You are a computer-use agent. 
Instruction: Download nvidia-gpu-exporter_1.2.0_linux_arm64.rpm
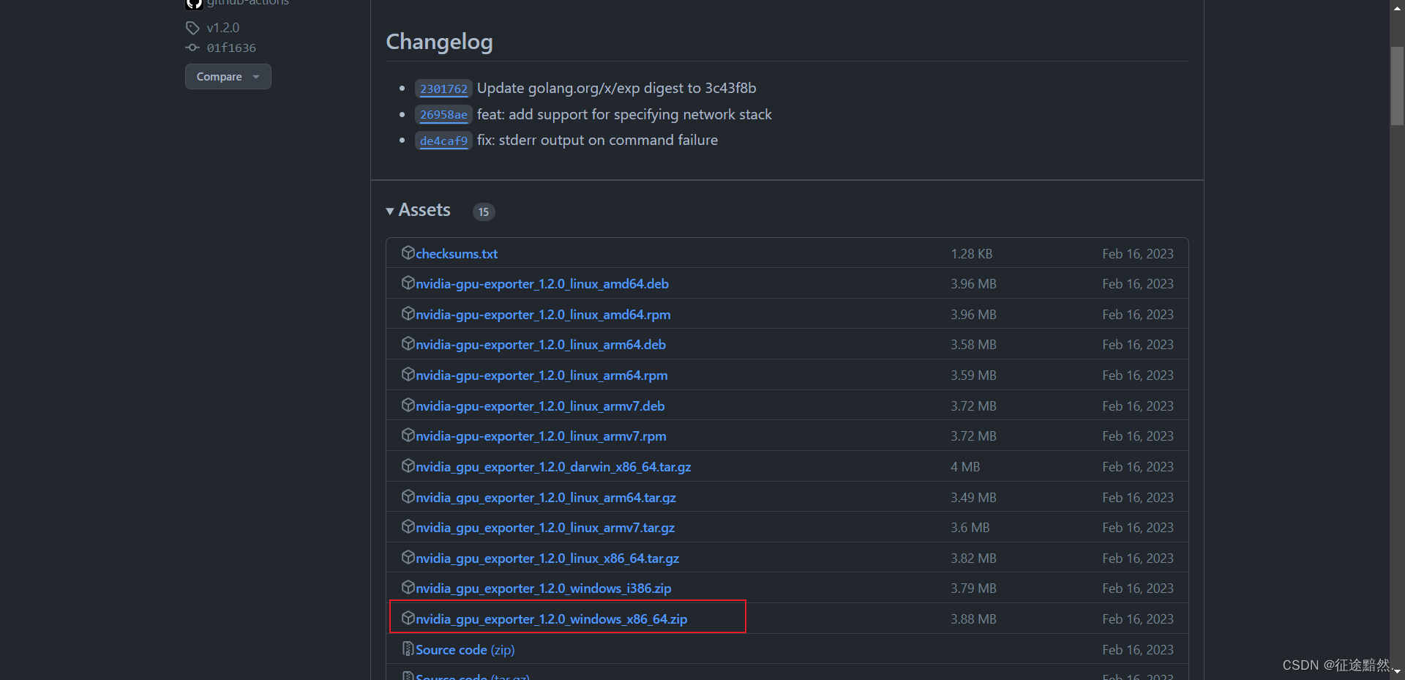[542, 376]
